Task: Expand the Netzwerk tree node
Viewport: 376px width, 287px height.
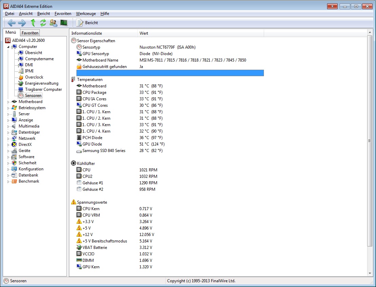Action: tap(8, 139)
